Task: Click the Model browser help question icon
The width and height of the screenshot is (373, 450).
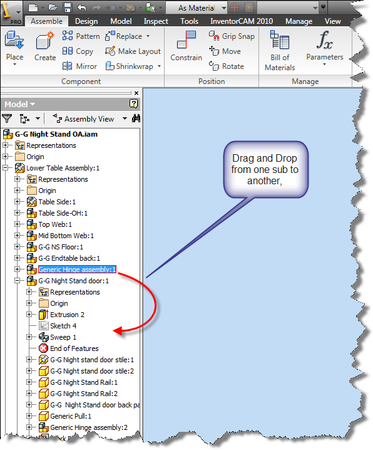Action: [x=133, y=103]
